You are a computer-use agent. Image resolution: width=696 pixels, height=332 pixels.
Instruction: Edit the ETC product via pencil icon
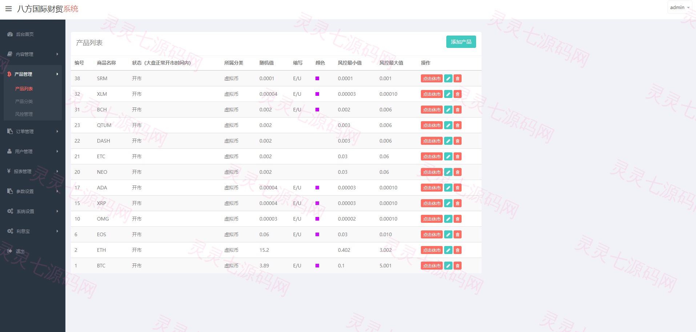[x=448, y=156]
